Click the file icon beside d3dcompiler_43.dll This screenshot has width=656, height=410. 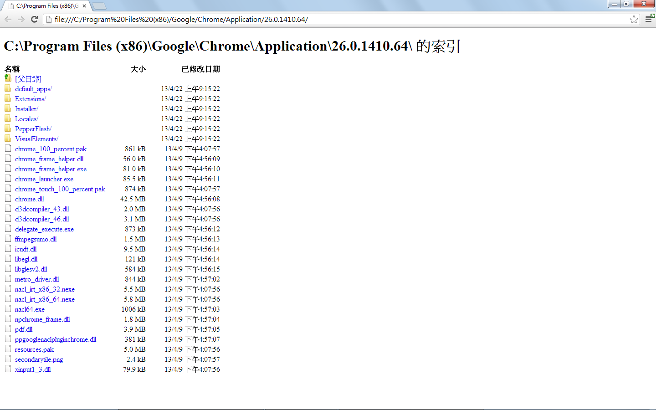pyautogui.click(x=8, y=209)
